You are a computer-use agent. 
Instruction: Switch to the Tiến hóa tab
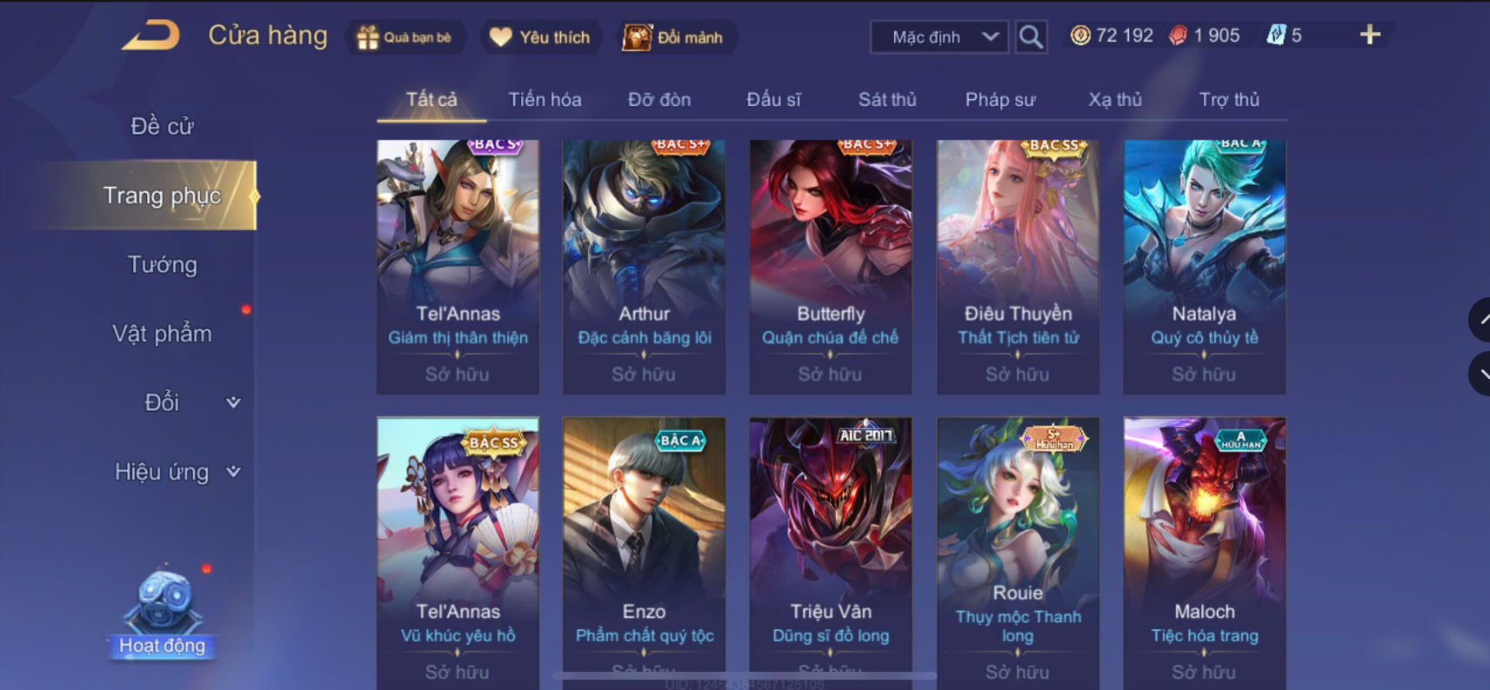pyautogui.click(x=545, y=100)
